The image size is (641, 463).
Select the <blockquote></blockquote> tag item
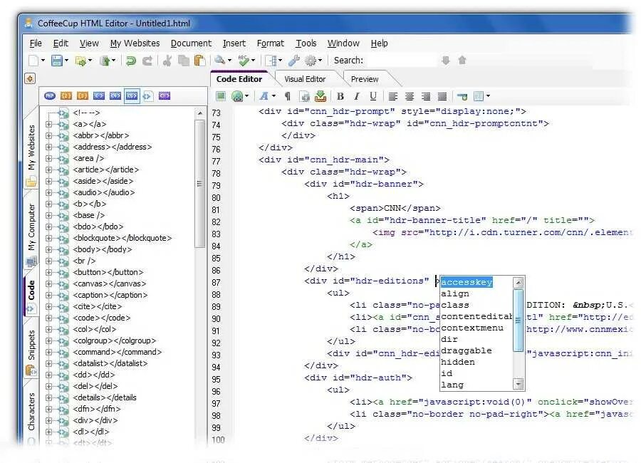(x=123, y=238)
